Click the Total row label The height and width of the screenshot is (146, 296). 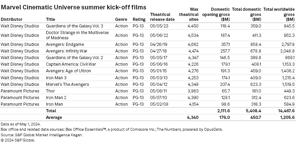pos(51,111)
